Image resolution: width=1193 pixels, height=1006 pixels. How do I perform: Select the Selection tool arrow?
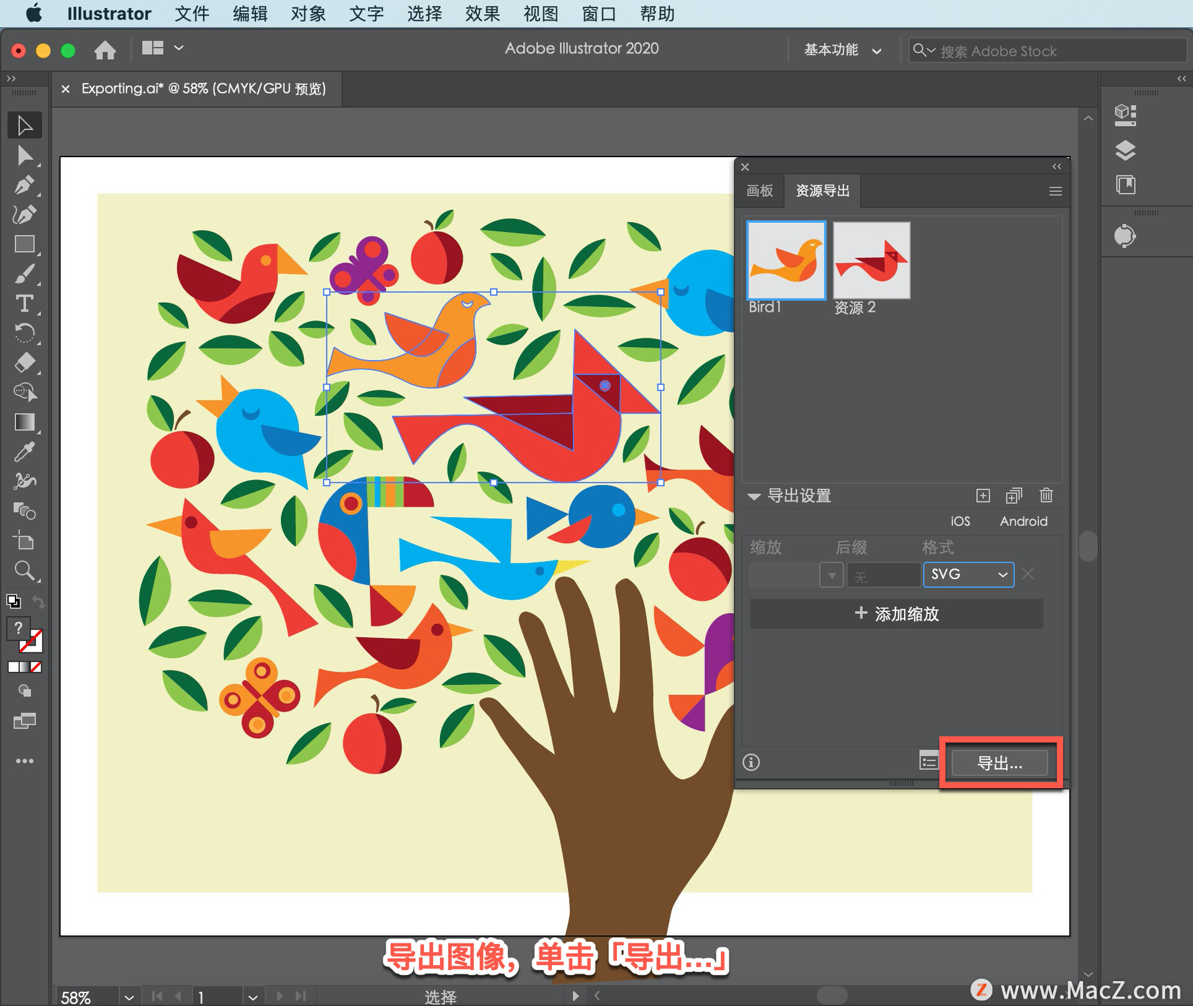click(25, 126)
